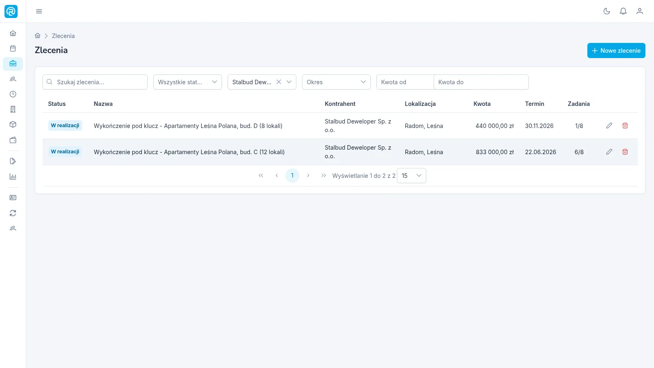Sort by the Kwota column header
654x368 pixels.
pyautogui.click(x=482, y=104)
